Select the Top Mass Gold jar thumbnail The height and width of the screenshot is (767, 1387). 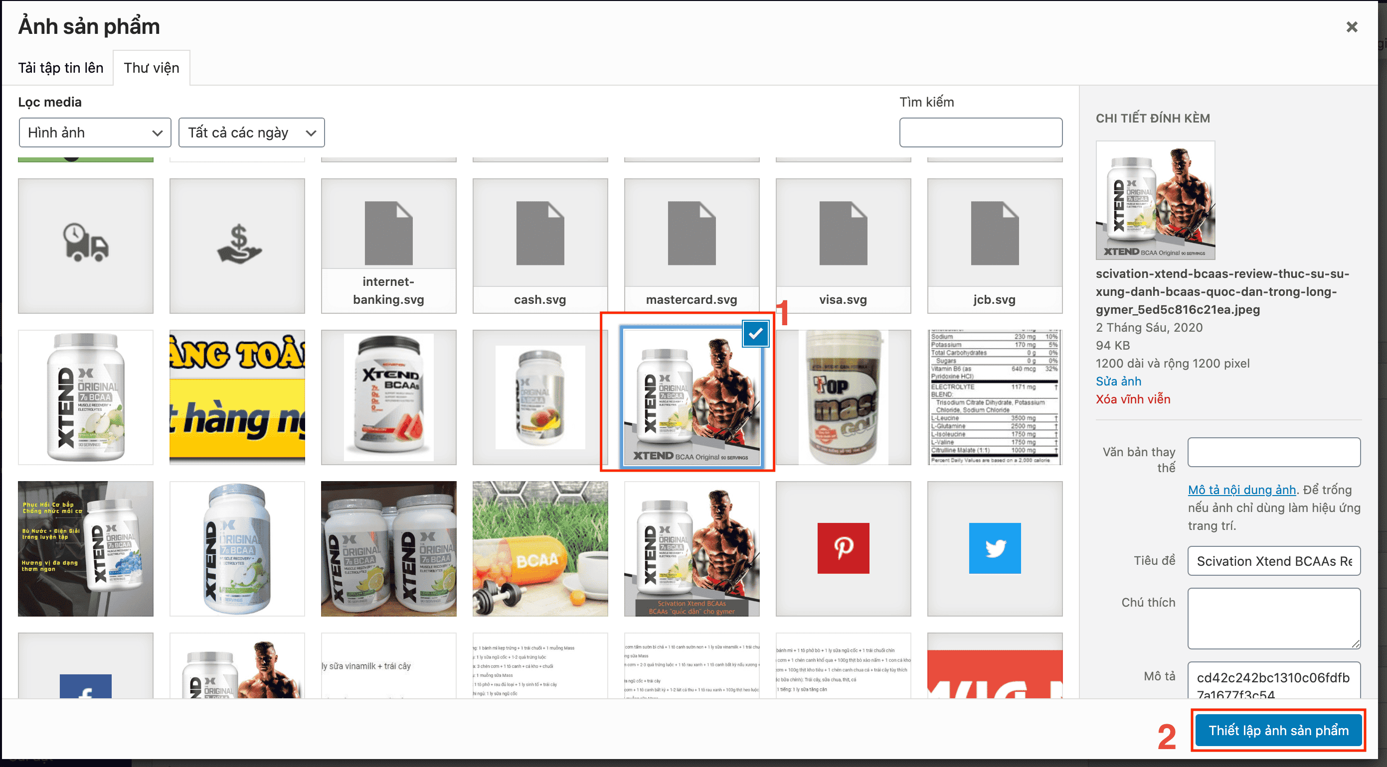tap(843, 397)
